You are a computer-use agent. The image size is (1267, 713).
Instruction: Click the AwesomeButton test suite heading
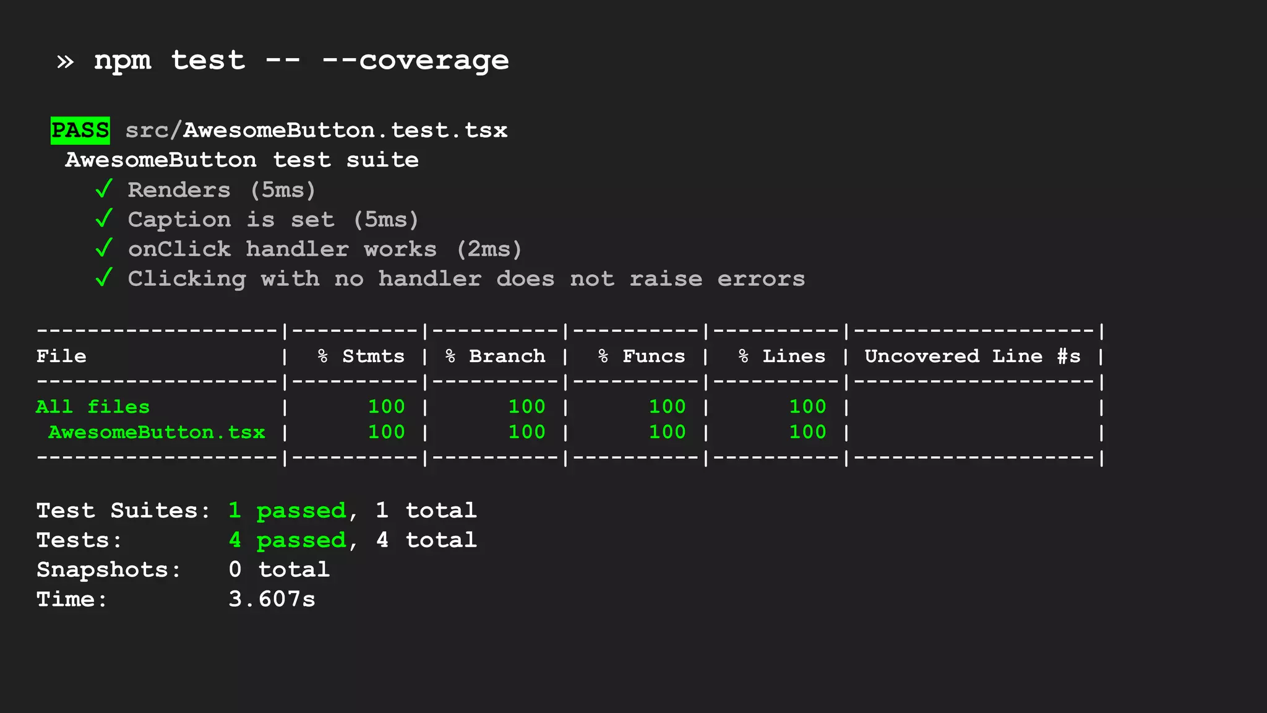[242, 160]
